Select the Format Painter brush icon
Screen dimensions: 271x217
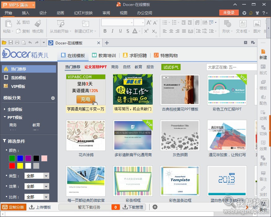[x=38, y=23]
